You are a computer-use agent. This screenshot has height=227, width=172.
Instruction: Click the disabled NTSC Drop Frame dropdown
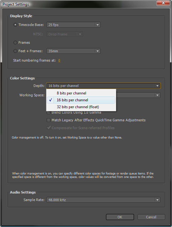tap(65, 34)
